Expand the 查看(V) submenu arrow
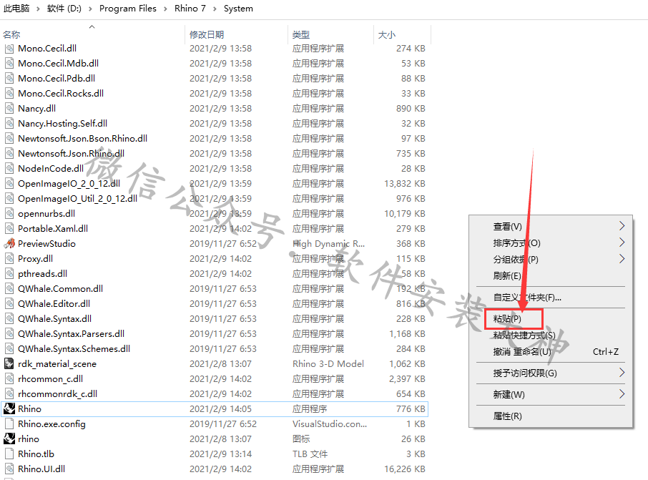 622,226
